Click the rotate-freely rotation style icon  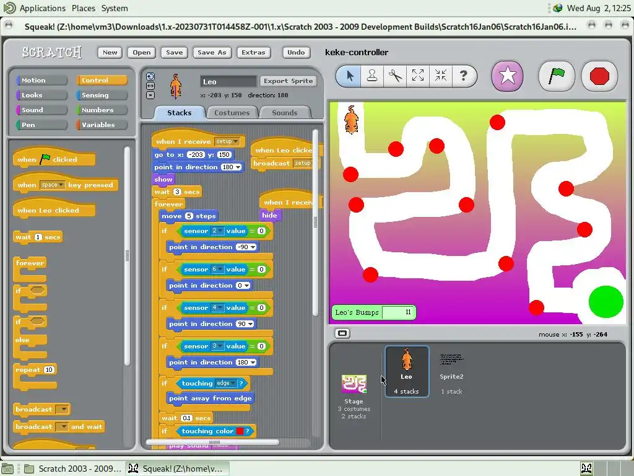point(150,76)
